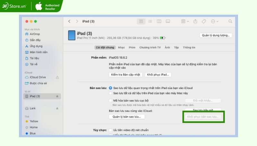Open the Tệp tab
This screenshot has height=146, width=257.
pos(176,47)
